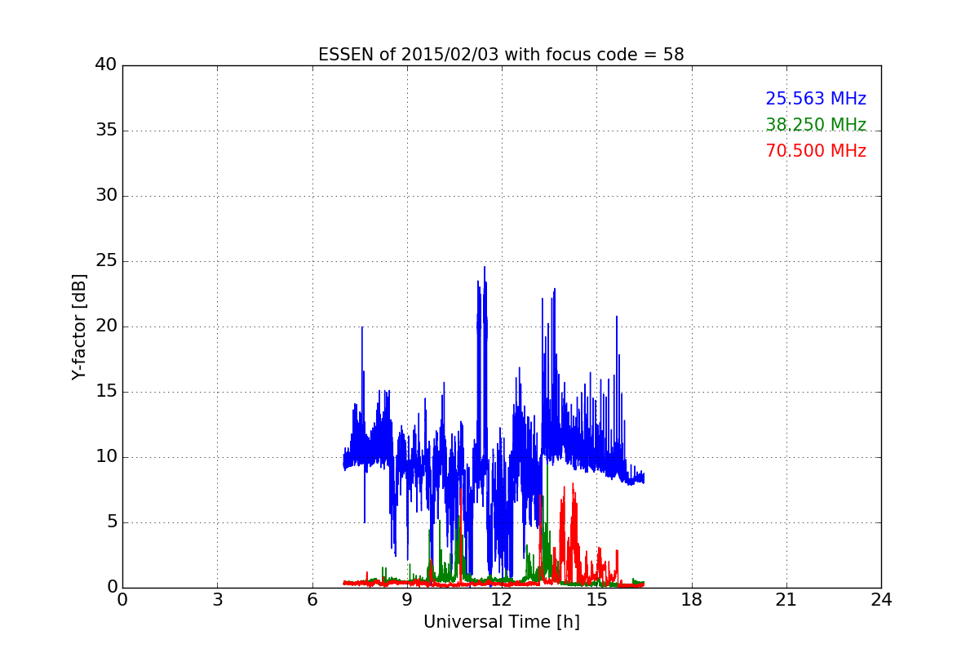Click the y-axis tick label 40
This screenshot has height=653, width=979.
[106, 65]
